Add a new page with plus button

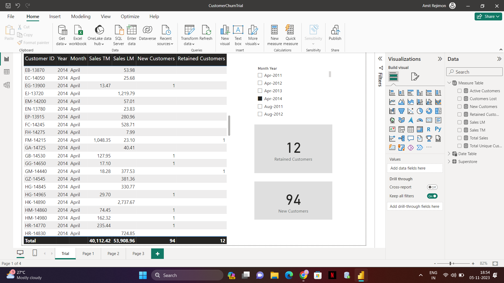tap(157, 254)
